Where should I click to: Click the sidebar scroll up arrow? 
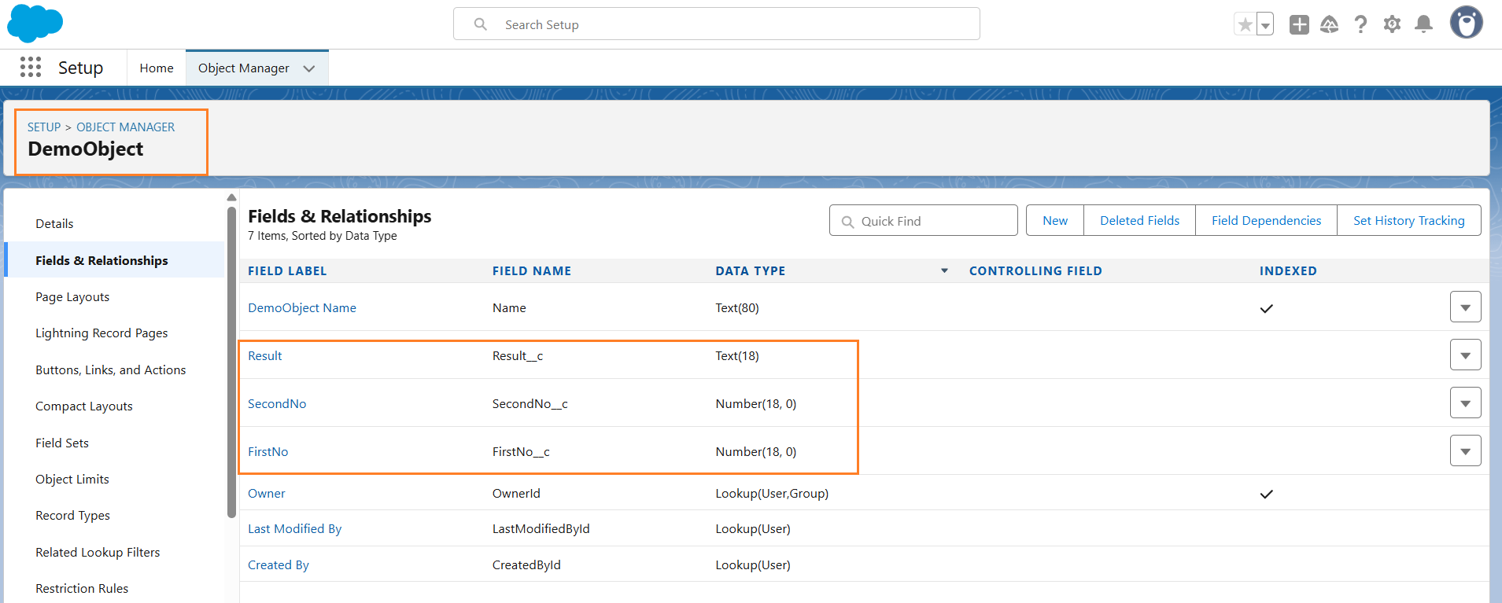pos(231,197)
